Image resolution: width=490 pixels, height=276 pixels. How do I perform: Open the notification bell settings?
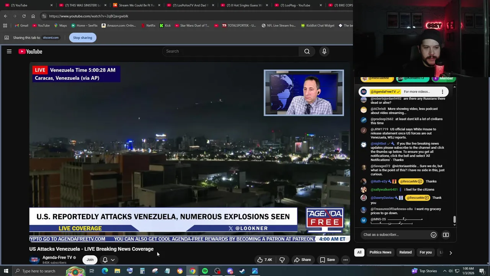tap(105, 260)
